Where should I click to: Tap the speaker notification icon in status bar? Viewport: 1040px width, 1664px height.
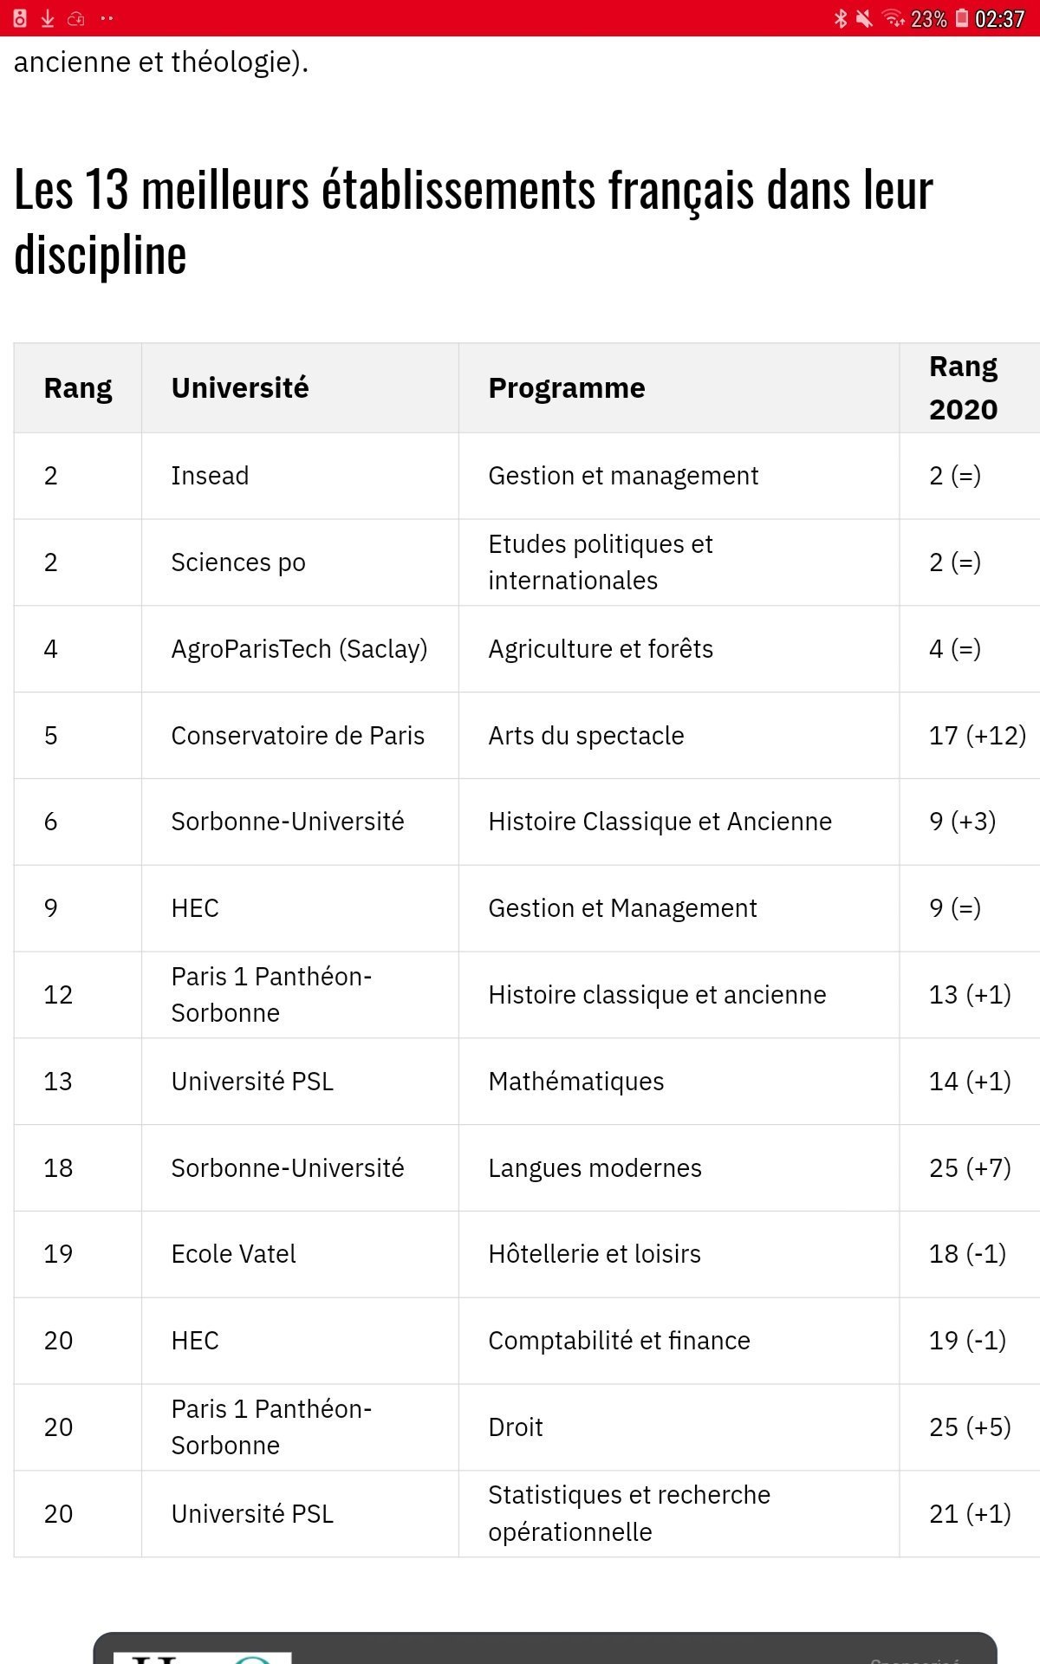[x=21, y=18]
